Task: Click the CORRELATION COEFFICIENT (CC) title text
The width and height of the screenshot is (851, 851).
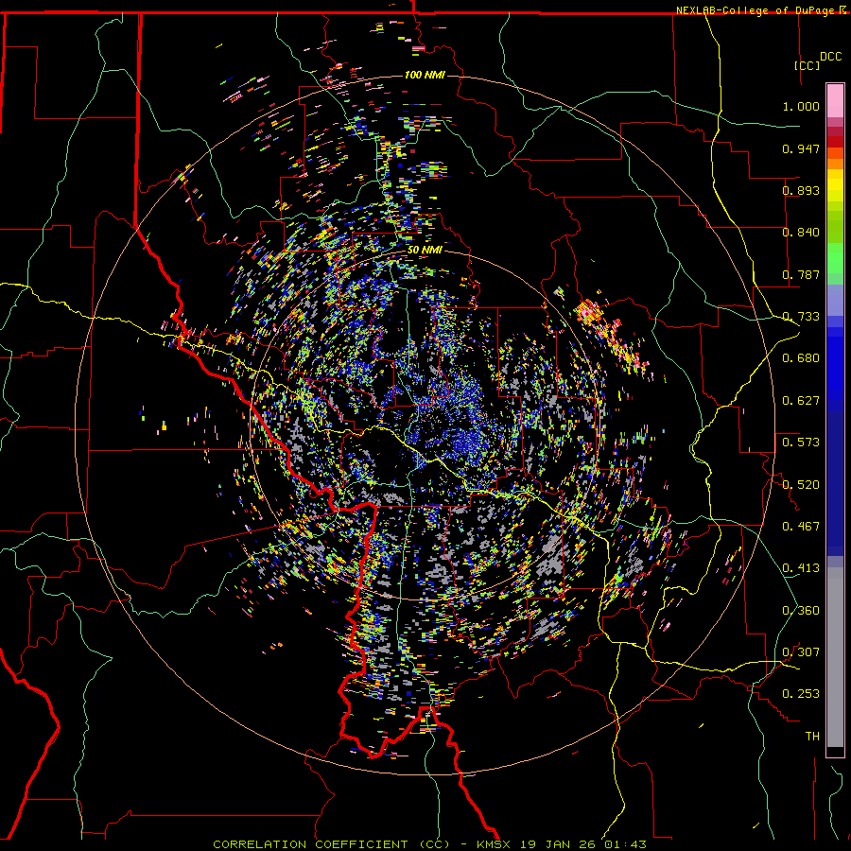Action: click(331, 844)
